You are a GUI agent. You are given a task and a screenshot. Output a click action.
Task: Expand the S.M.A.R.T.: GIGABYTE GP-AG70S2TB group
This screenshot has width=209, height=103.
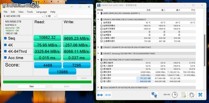tap(98, 47)
